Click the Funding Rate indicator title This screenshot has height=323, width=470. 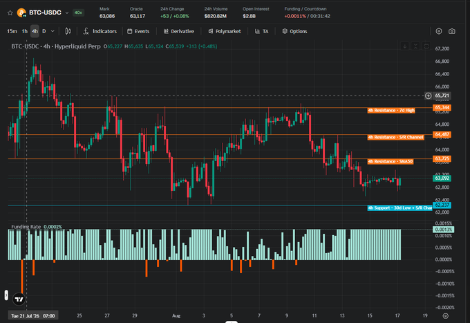[26, 227]
